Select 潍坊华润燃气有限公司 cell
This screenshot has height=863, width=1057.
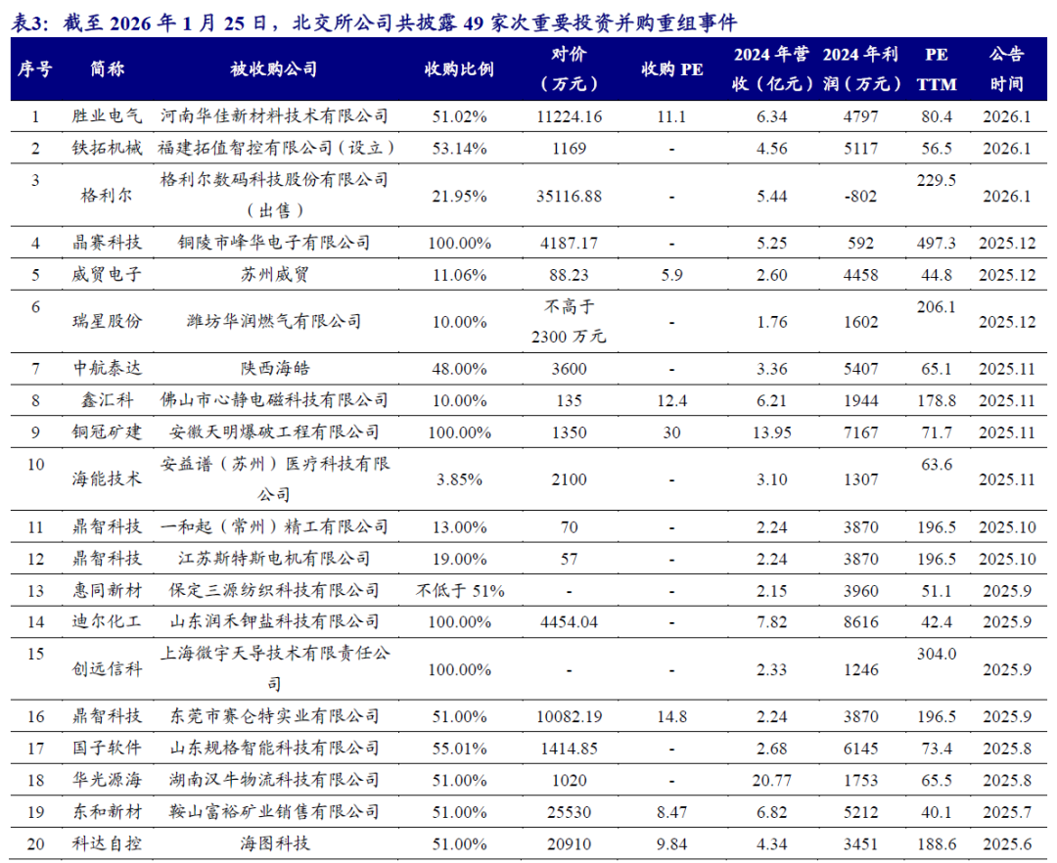tap(274, 321)
